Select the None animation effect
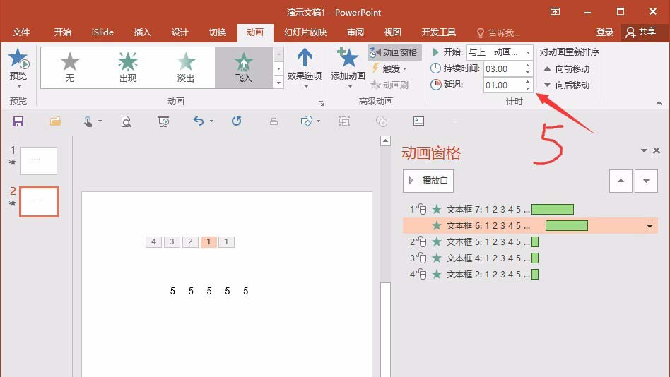 coord(70,67)
